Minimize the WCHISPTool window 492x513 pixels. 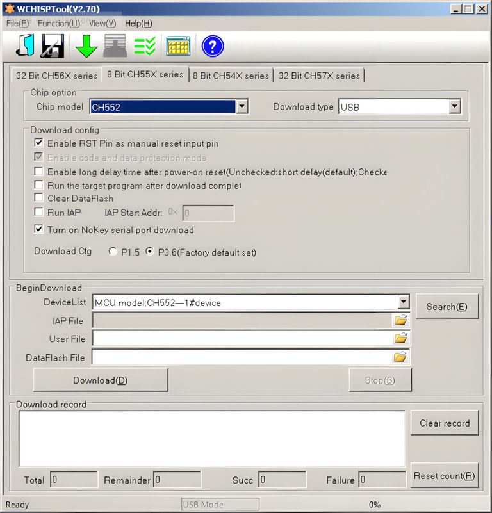tap(455, 9)
